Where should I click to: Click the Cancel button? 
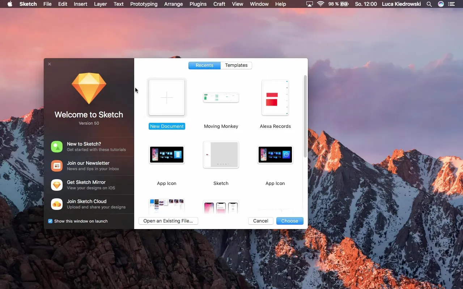[260, 221]
